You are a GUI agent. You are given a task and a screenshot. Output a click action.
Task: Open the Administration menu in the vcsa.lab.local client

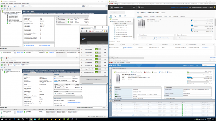point(18,4)
